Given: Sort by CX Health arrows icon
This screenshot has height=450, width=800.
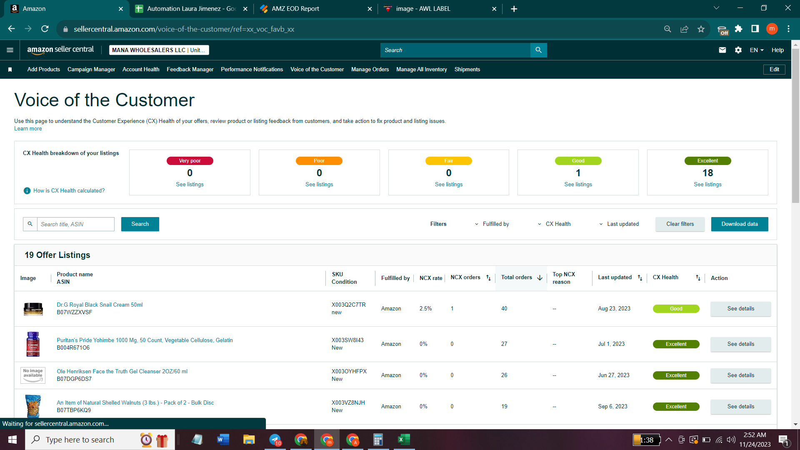Looking at the screenshot, I should pyautogui.click(x=698, y=278).
